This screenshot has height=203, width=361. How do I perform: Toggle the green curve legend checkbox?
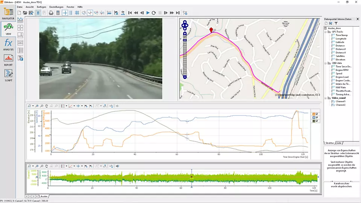click(x=317, y=121)
